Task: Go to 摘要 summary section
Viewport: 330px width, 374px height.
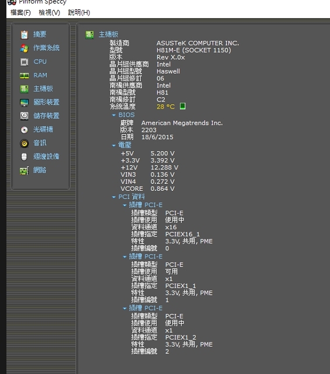Action: point(40,34)
